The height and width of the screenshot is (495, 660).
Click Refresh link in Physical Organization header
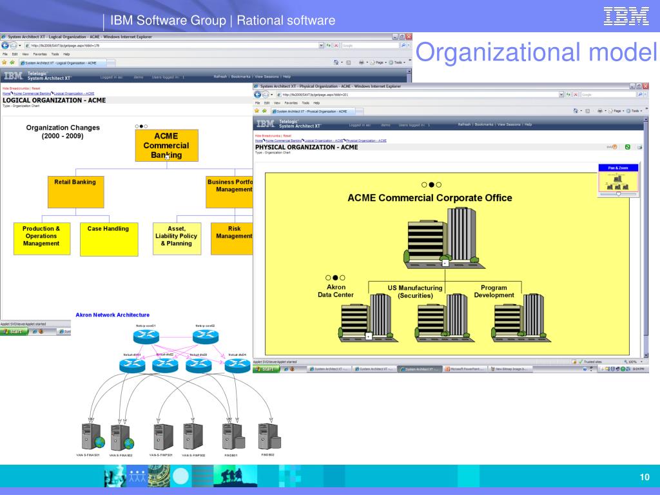464,124
